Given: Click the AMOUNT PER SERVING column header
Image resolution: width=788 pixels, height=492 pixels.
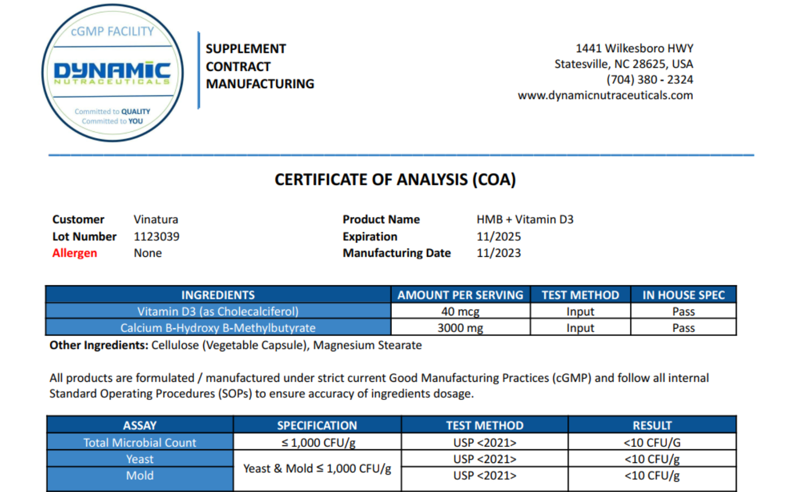Looking at the screenshot, I should (x=460, y=295).
